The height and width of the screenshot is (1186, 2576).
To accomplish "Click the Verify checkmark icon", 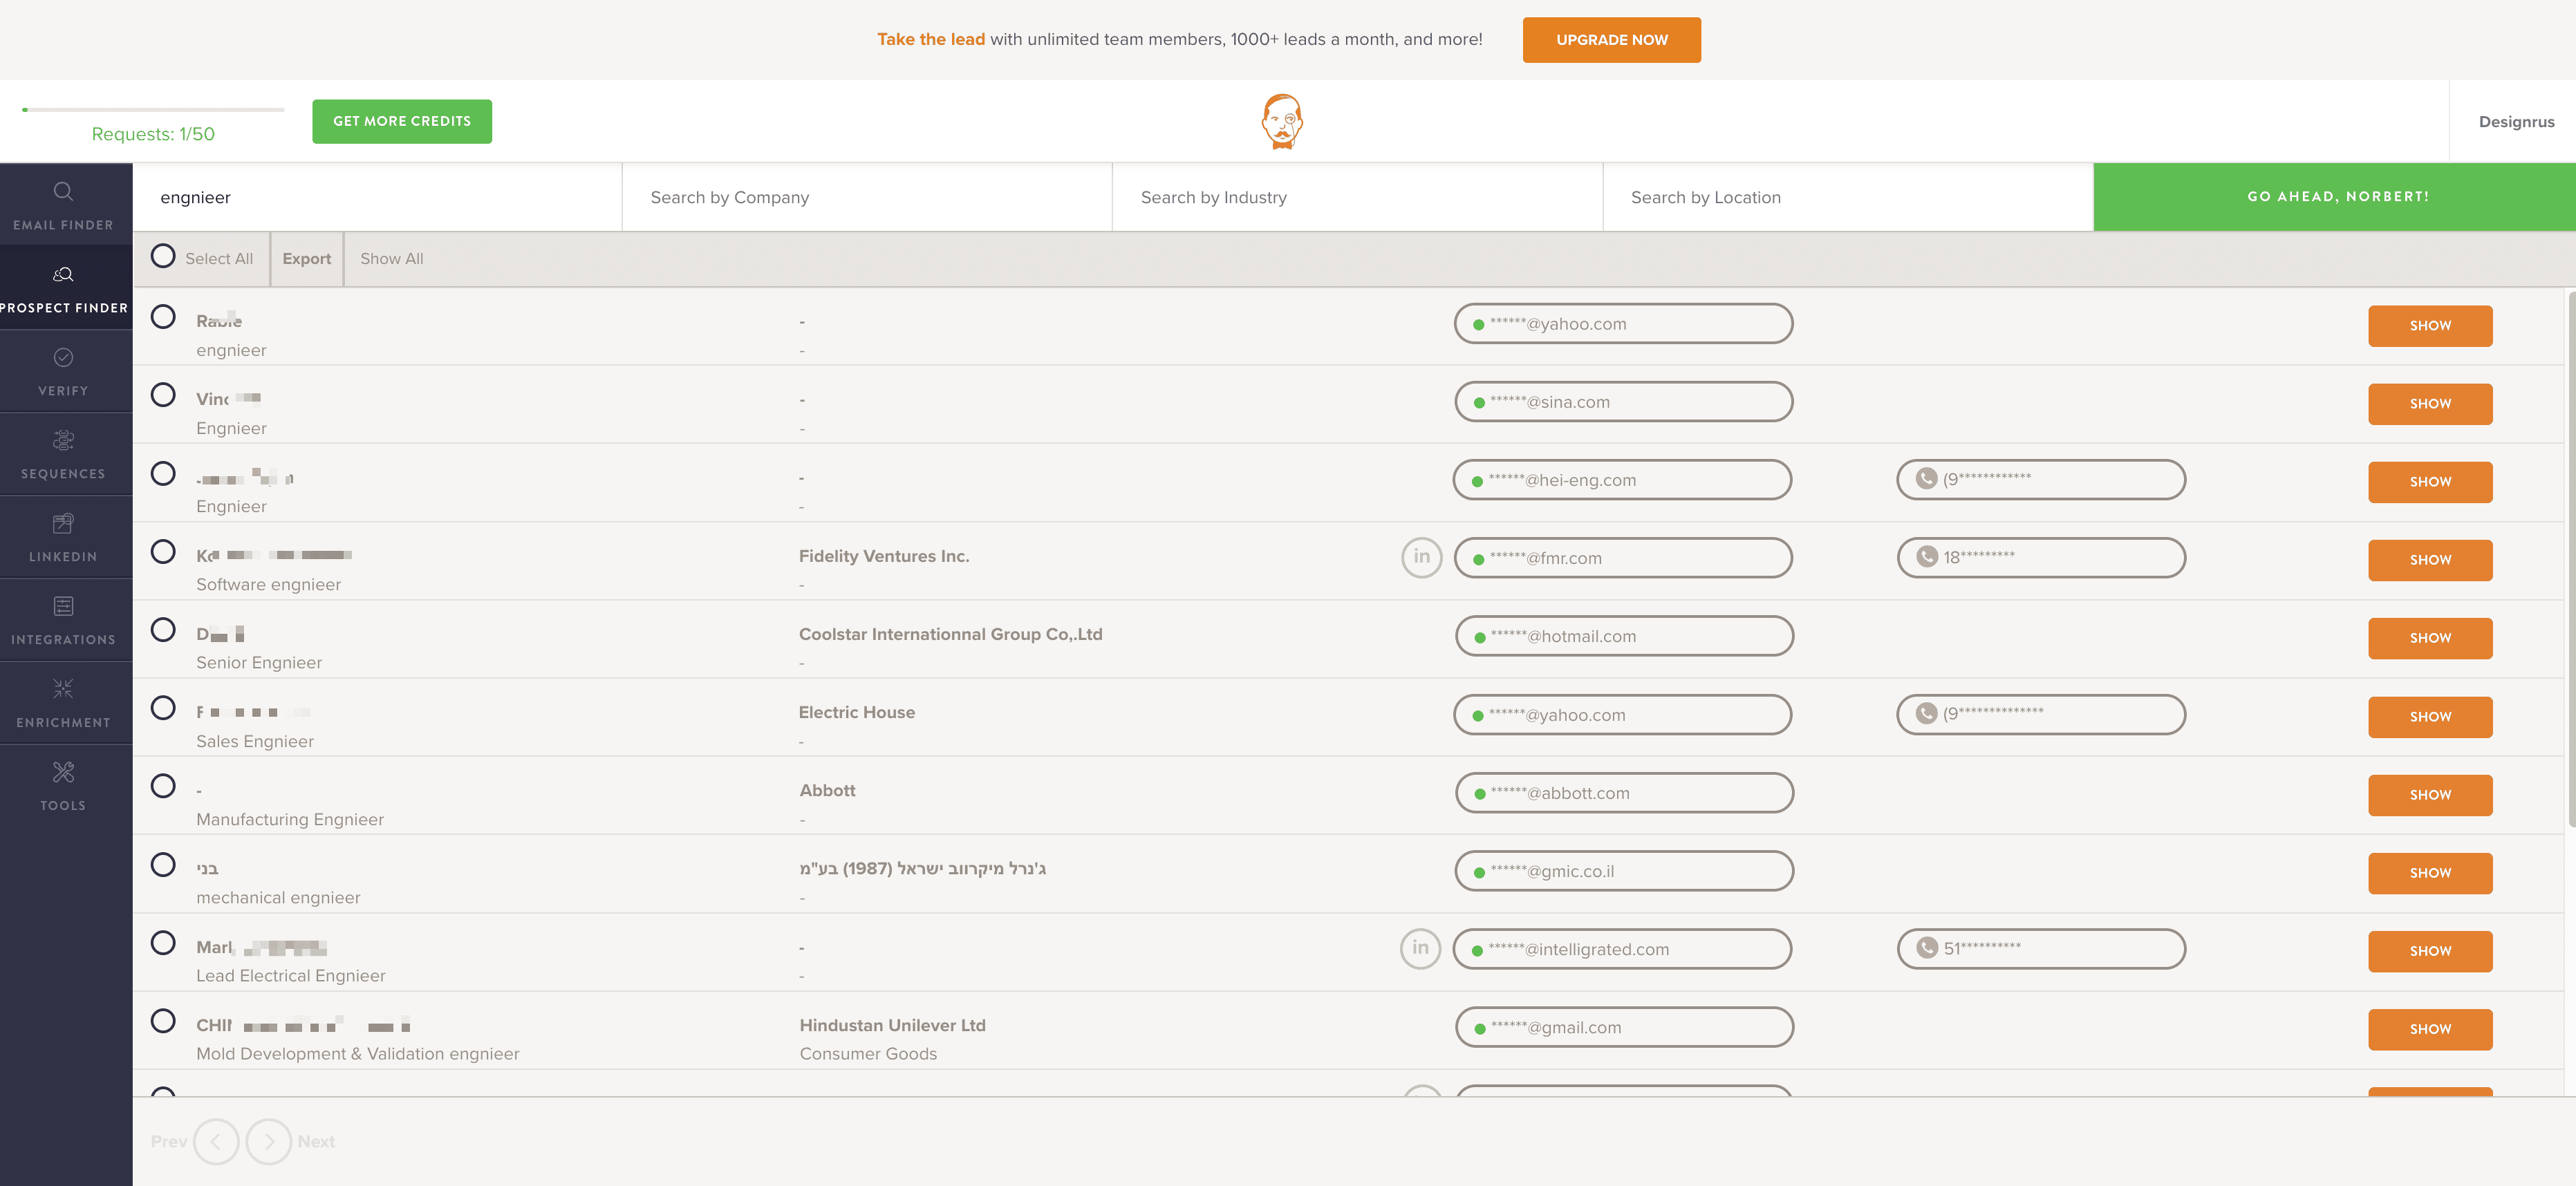I will click(x=63, y=357).
